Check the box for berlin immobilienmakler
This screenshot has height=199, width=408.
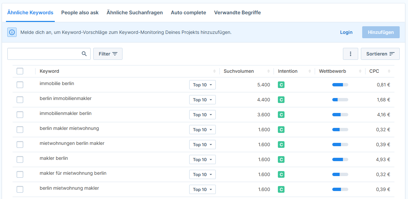click(20, 100)
